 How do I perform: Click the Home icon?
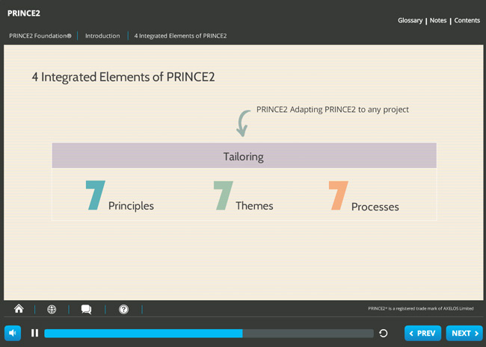point(19,309)
